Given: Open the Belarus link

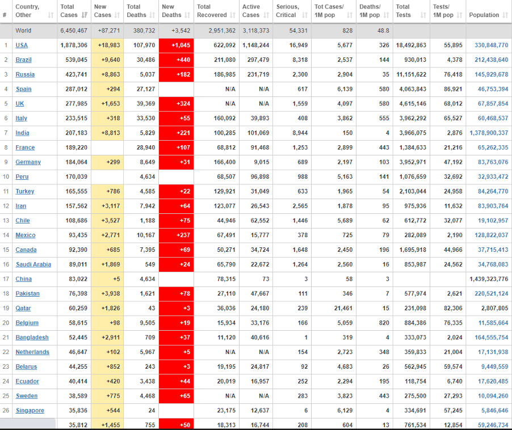Looking at the screenshot, I should [26, 366].
